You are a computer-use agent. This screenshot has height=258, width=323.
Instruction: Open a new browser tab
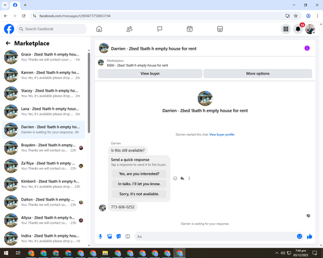[25, 5]
